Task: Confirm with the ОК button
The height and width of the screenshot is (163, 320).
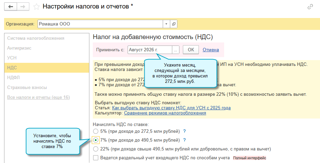Action: (x=191, y=50)
